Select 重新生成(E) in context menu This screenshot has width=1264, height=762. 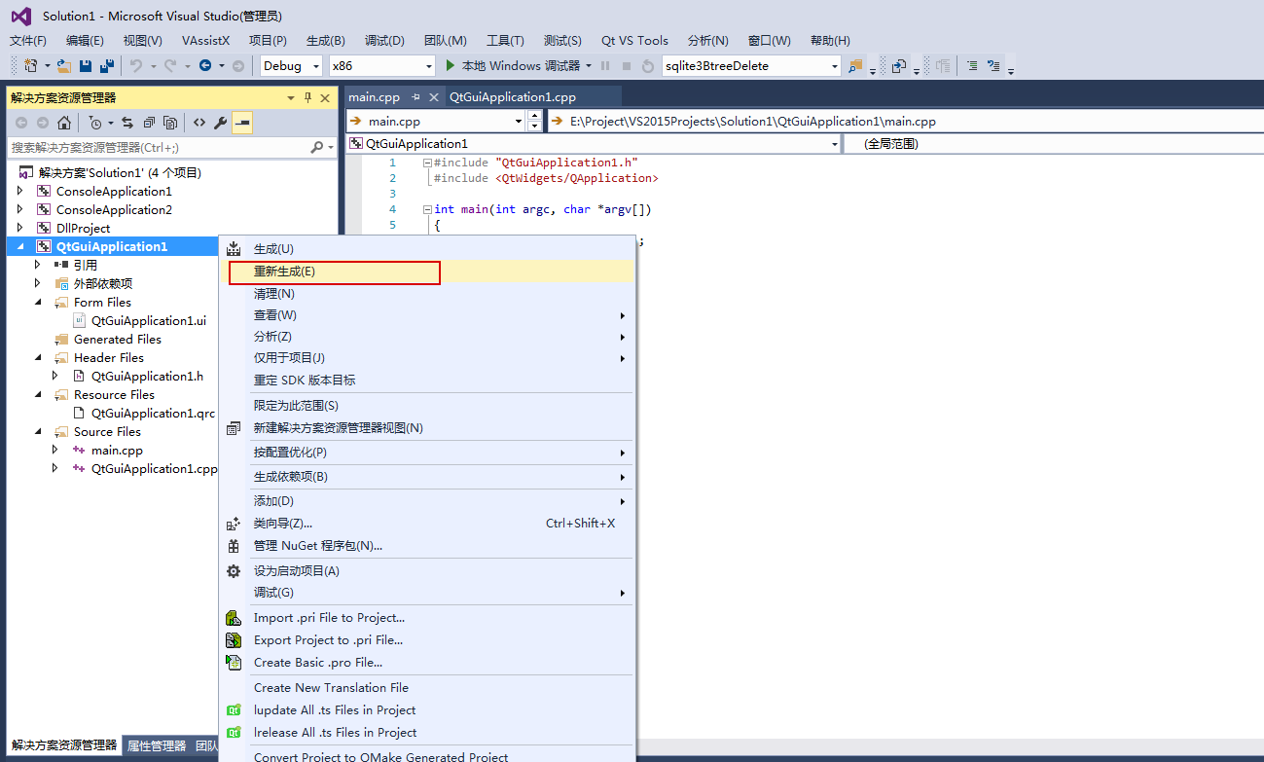click(x=428, y=272)
